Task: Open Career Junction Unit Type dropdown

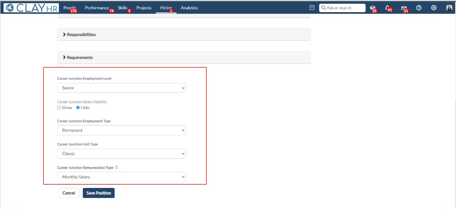Action: coord(122,154)
